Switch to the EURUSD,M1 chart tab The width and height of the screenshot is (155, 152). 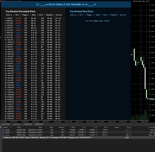tap(17, 124)
